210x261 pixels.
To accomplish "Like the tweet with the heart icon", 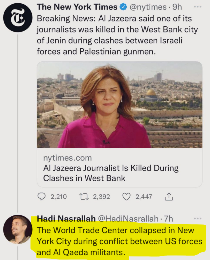I will tap(126, 197).
